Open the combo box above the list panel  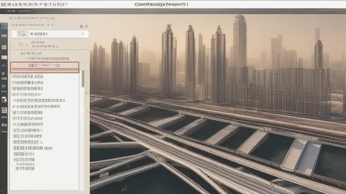[x=50, y=34]
